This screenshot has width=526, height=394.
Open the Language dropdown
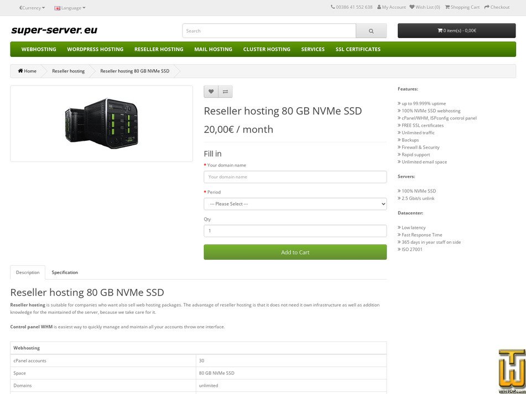pyautogui.click(x=70, y=8)
